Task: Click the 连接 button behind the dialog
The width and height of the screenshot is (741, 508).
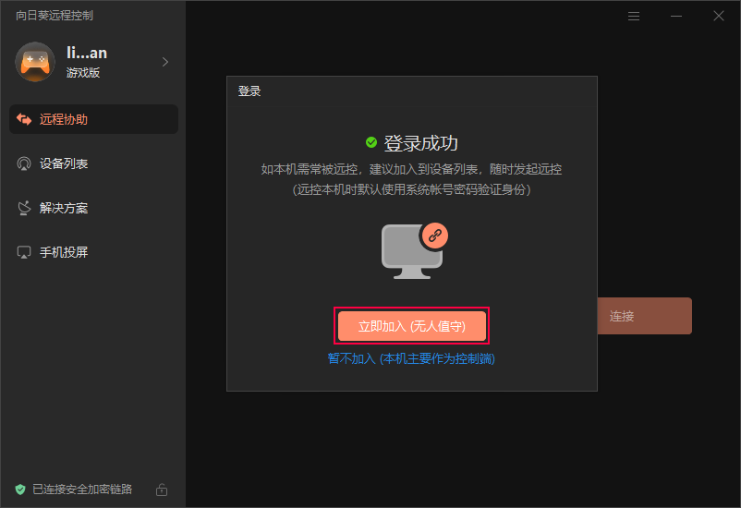Action: pos(645,316)
